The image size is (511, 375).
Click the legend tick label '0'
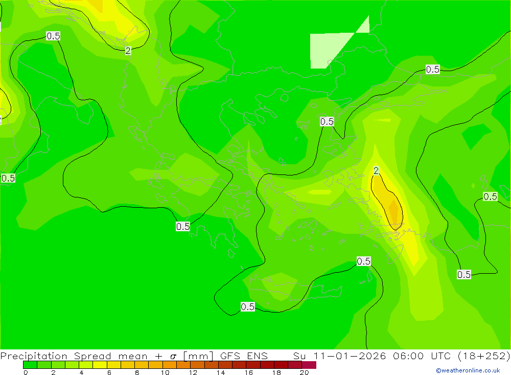(26, 372)
